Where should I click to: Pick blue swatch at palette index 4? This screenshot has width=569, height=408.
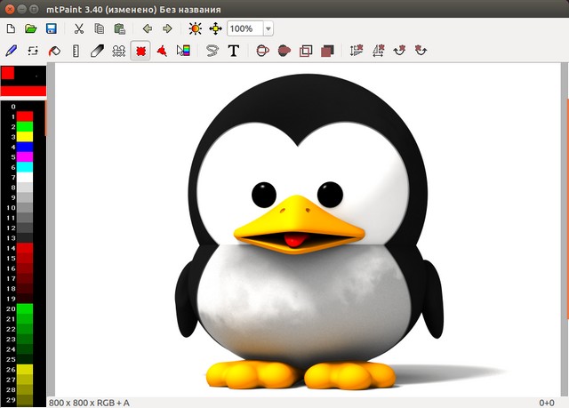pos(25,147)
